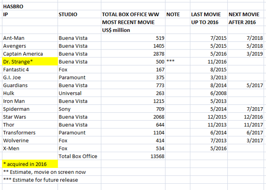Click the Thor value 644

133,125
